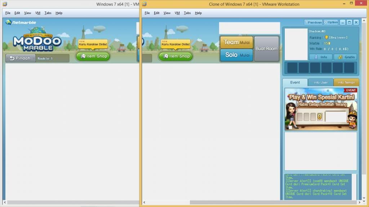
Task: Click Ranking Beginner text
Action: click(x=328, y=37)
